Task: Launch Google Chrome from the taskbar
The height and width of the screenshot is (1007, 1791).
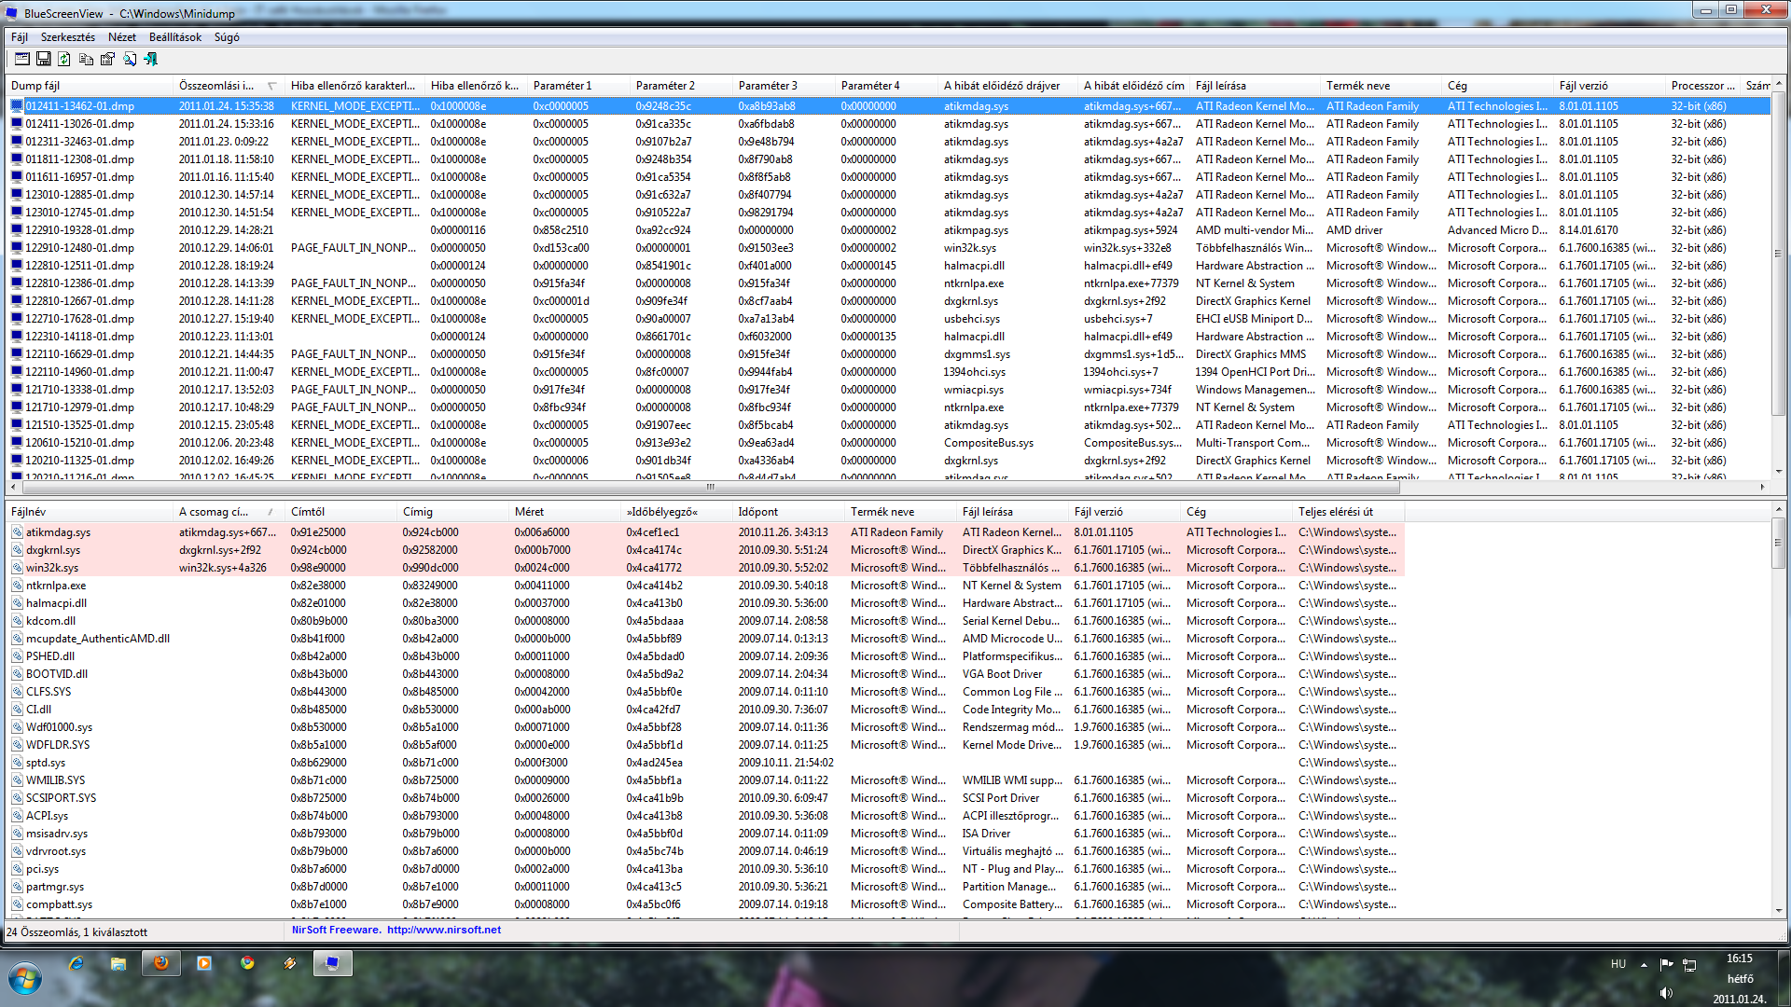Action: pyautogui.click(x=247, y=963)
